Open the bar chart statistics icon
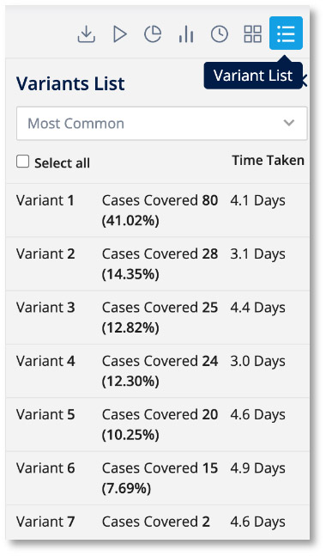 point(186,34)
